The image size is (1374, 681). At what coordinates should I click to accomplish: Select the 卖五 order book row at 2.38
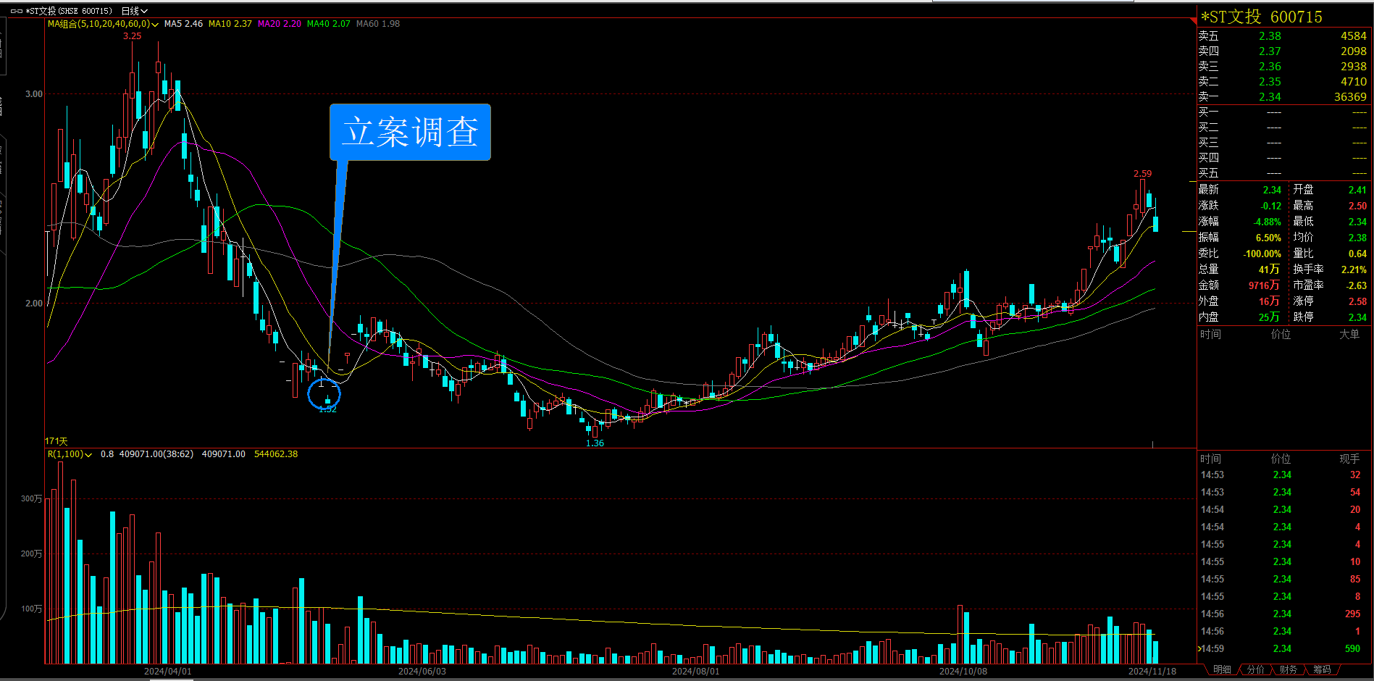tap(1282, 36)
